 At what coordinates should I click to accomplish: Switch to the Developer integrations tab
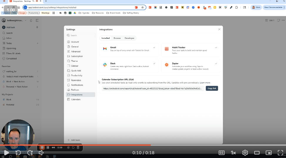pyautogui.click(x=130, y=38)
